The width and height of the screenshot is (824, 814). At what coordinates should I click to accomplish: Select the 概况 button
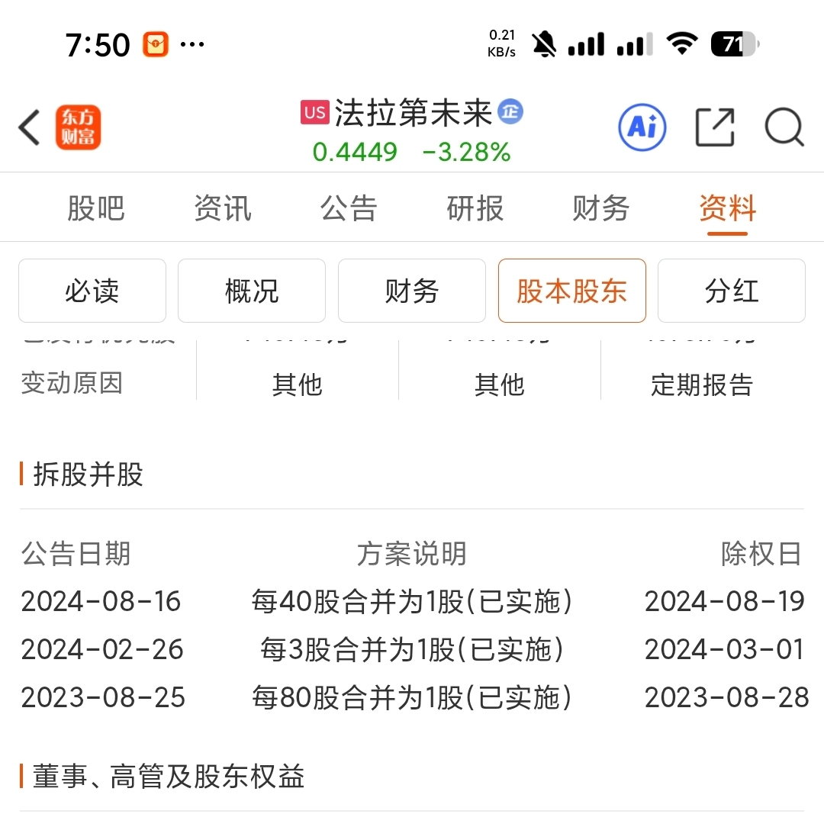(252, 291)
